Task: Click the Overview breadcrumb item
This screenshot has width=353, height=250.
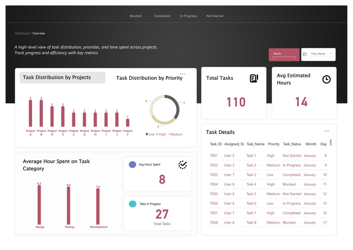Action: [39, 34]
